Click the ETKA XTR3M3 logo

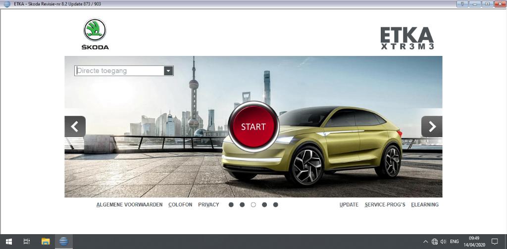406,39
